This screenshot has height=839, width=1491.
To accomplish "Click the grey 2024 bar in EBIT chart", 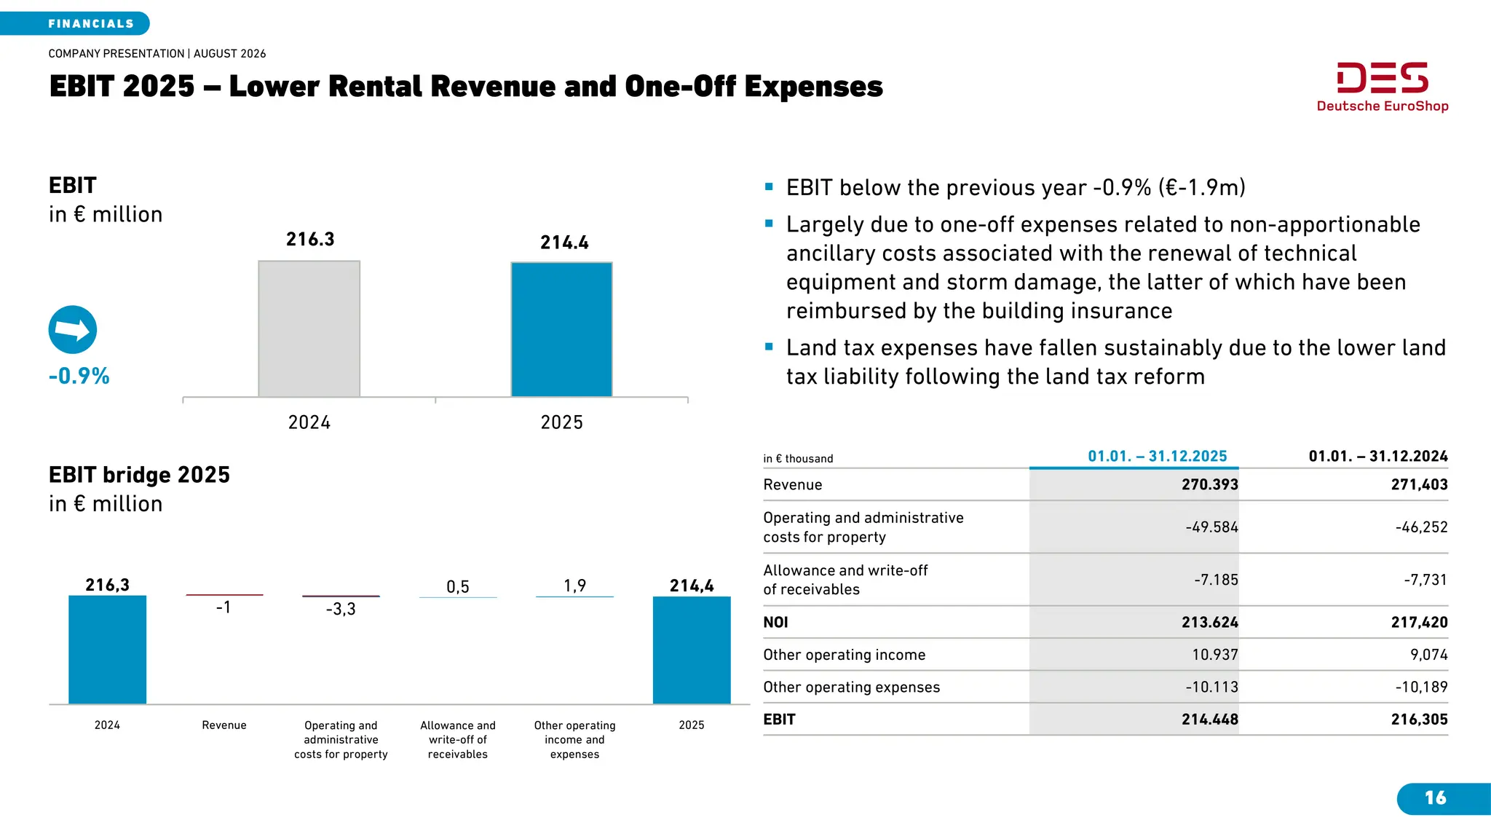I will [309, 328].
